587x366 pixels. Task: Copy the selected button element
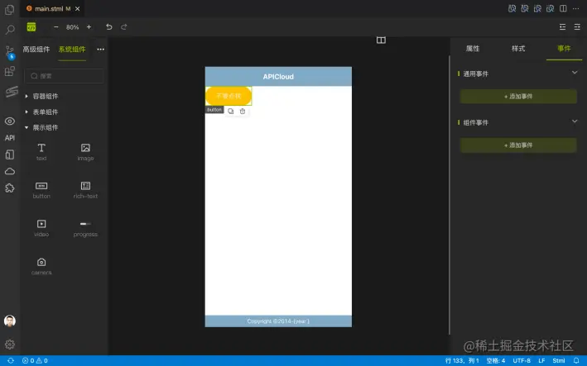click(x=231, y=112)
